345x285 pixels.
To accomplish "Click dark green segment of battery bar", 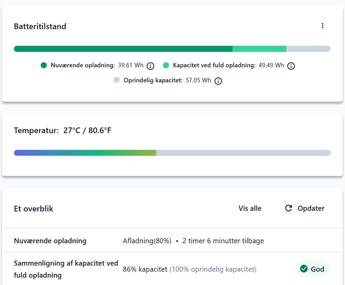I will tap(123, 49).
